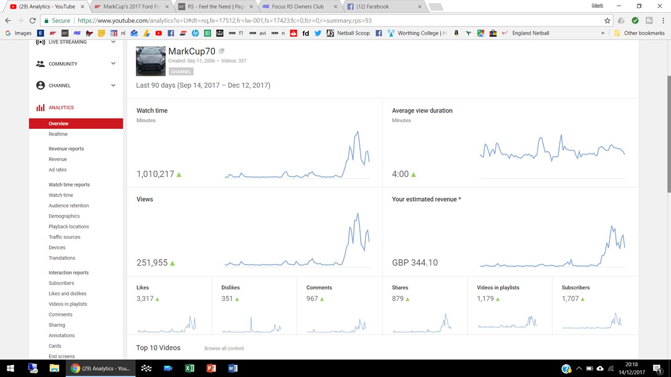Viewport: 671px width, 377px height.
Task: Bookmark page with the star icon
Action: click(x=607, y=20)
